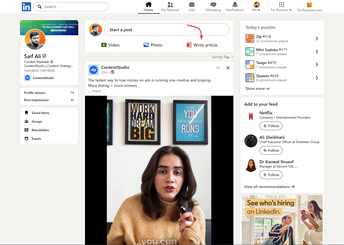Follow Netflix company page

(x=271, y=126)
